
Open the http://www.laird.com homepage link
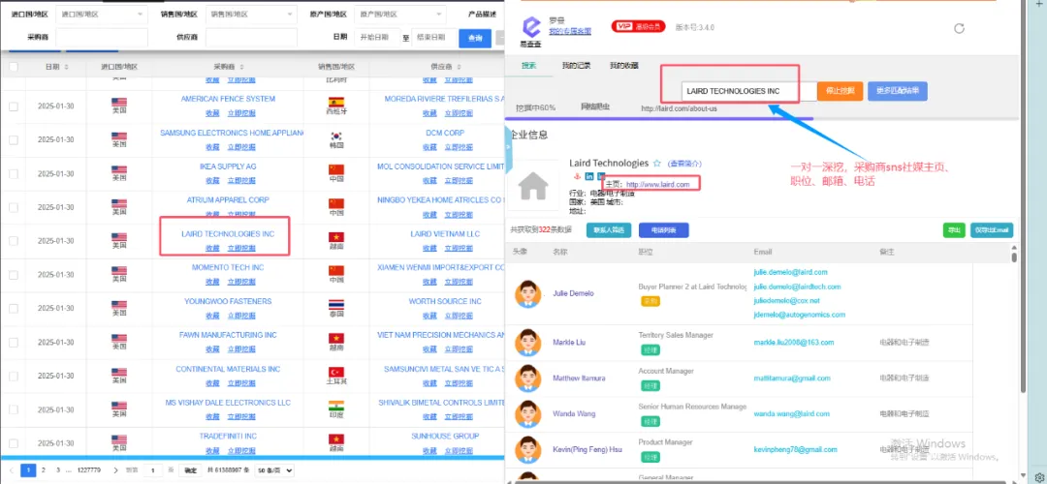click(x=657, y=184)
